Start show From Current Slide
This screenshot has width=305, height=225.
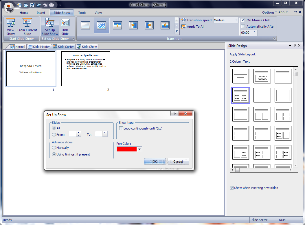point(27,27)
